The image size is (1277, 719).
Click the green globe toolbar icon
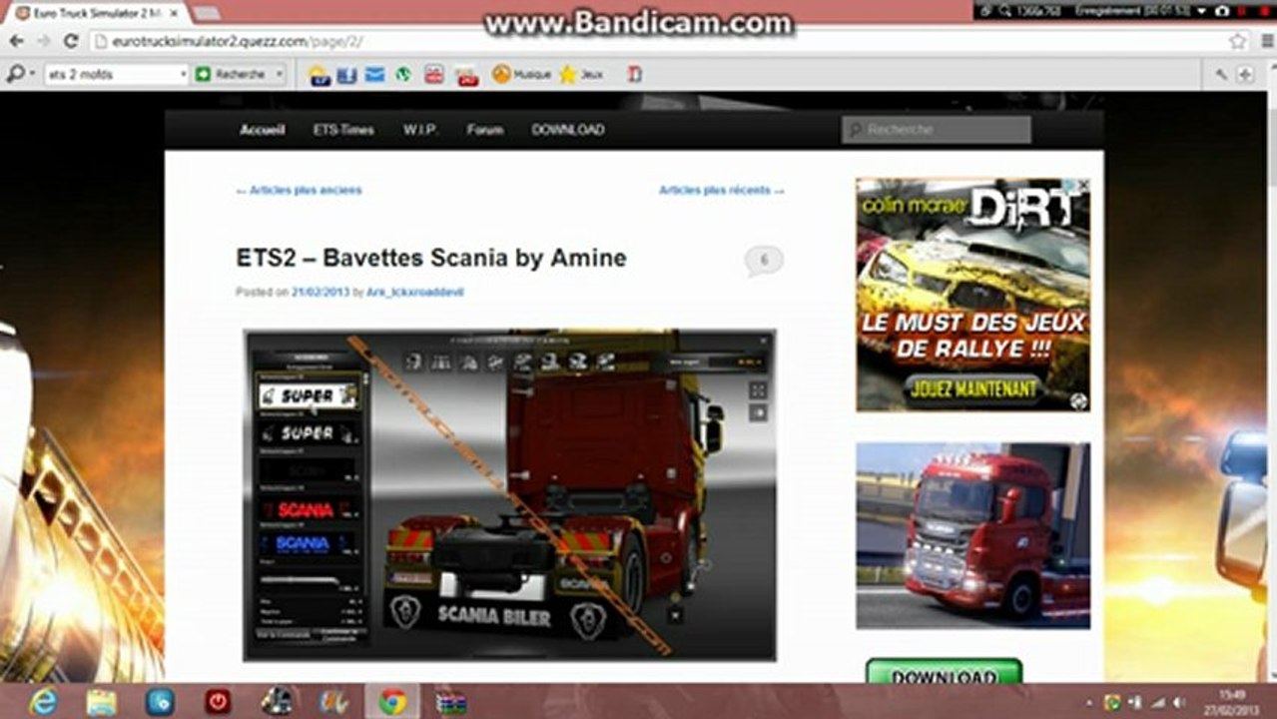(403, 75)
